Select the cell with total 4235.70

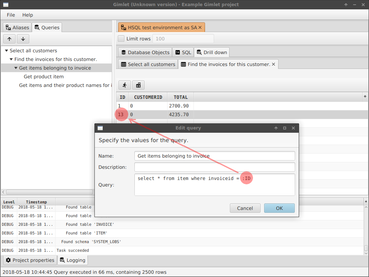tap(181, 115)
